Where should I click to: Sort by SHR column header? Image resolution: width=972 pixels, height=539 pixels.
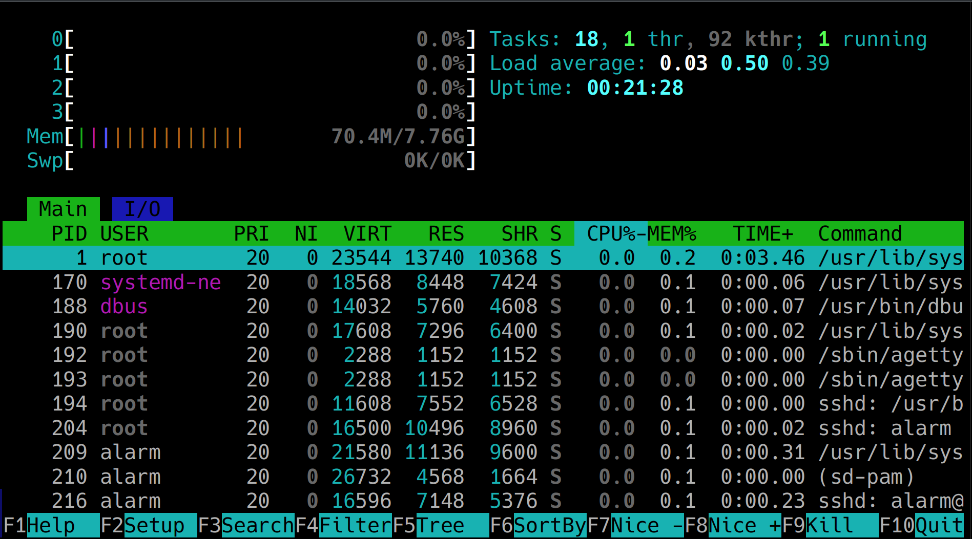click(x=520, y=233)
